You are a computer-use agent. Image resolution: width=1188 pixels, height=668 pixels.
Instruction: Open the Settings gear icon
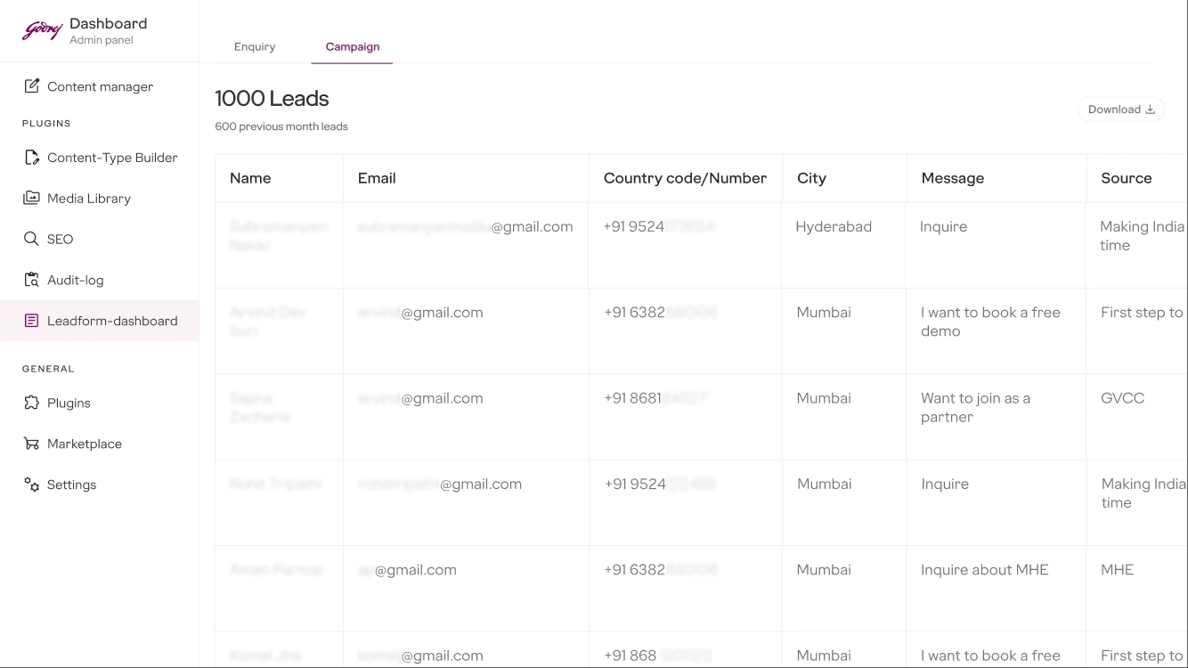pos(31,484)
